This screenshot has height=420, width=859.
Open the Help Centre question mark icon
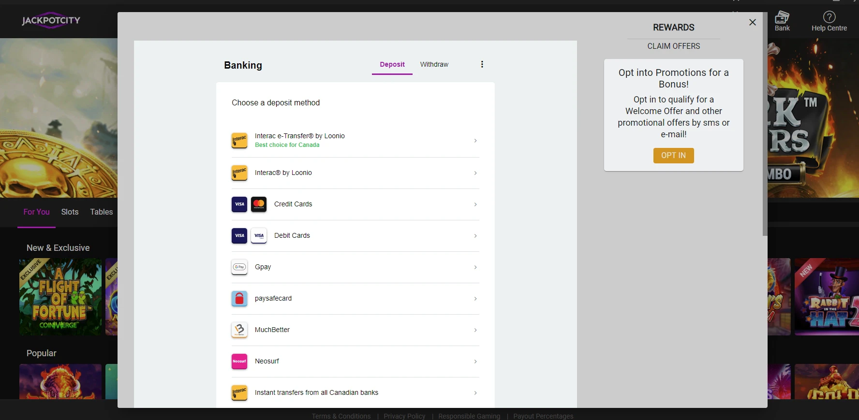(x=829, y=17)
